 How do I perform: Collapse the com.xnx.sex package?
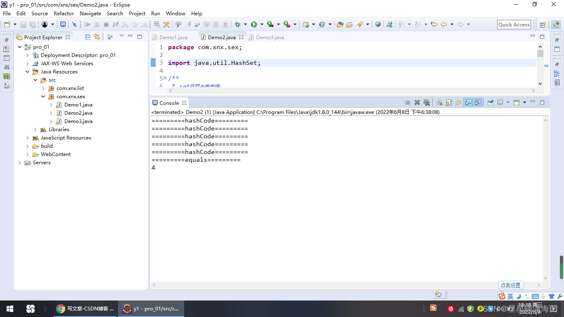tap(43, 97)
